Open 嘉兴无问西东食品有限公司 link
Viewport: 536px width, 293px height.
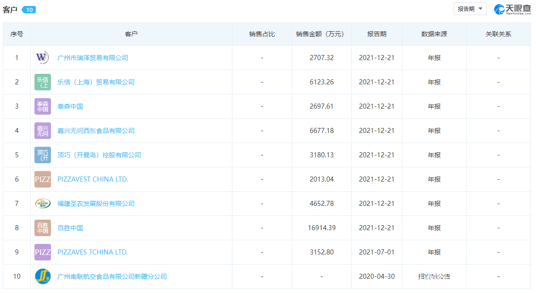[x=96, y=131]
